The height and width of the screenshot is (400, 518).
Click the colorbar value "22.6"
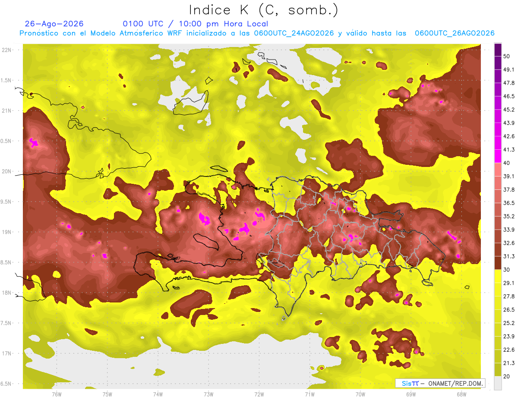click(509, 350)
